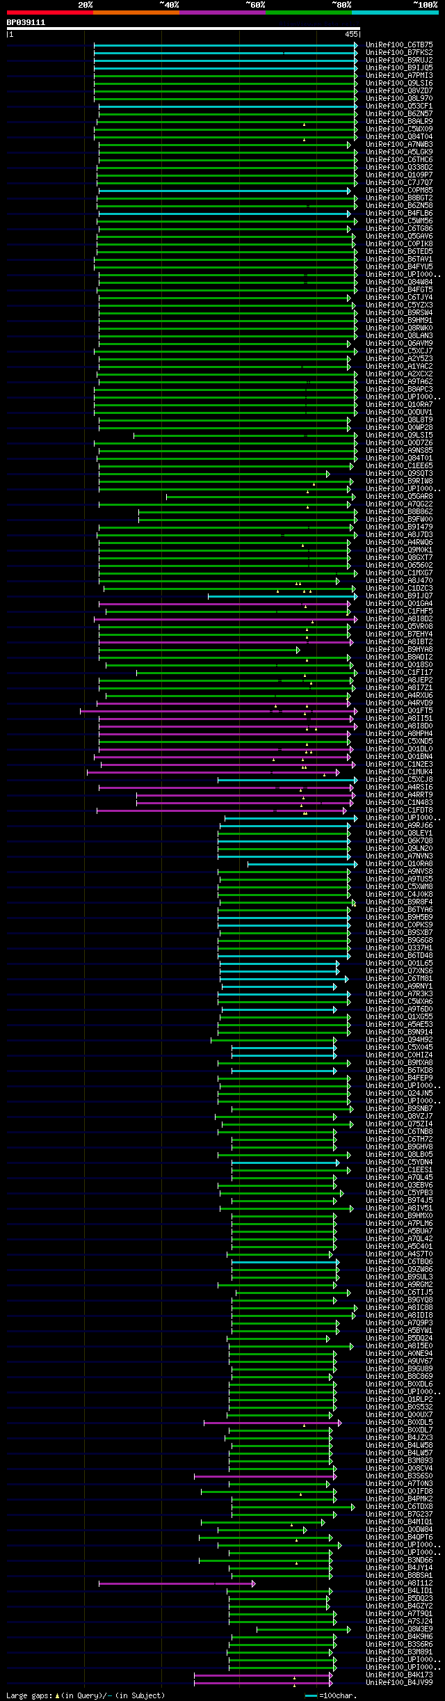Click the UniRef100_A7PMI3 hit name
The image size is (445, 1701).
click(x=399, y=76)
